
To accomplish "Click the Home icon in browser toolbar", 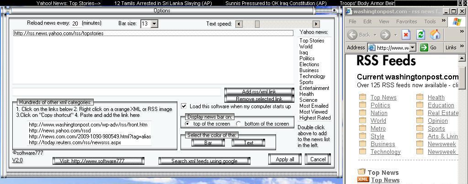I will coord(435,35).
